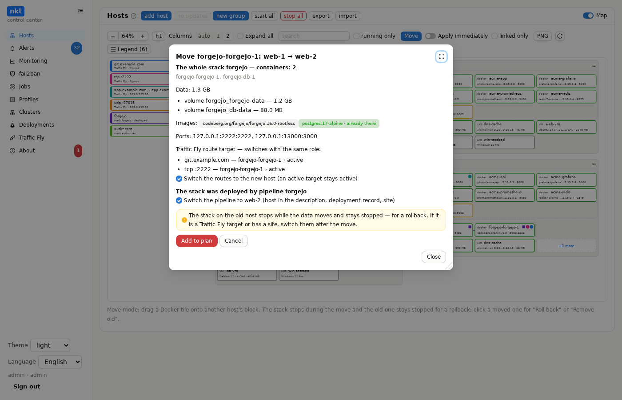The width and height of the screenshot is (622, 400).
Task: Export the map as PNG
Action: tap(542, 36)
